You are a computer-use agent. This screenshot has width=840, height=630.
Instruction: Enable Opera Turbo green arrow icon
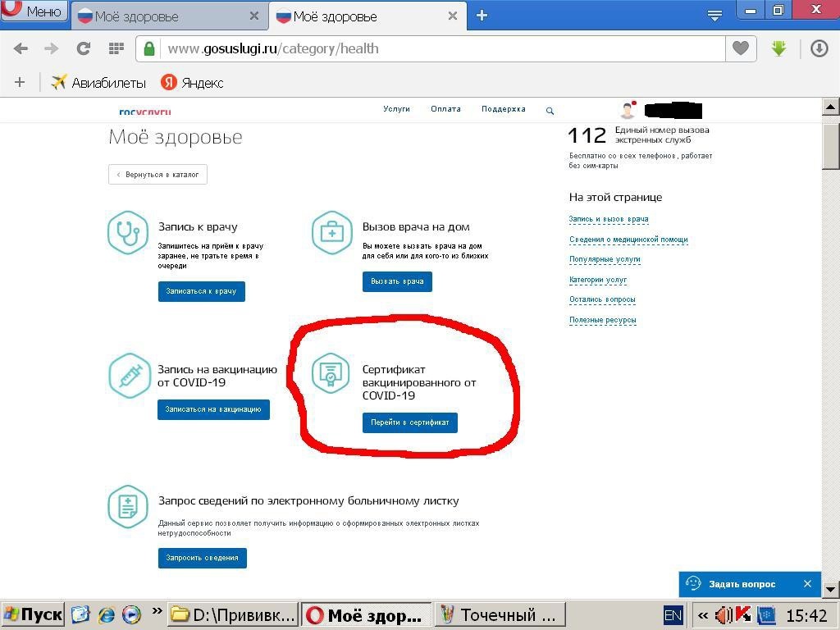coord(777,48)
